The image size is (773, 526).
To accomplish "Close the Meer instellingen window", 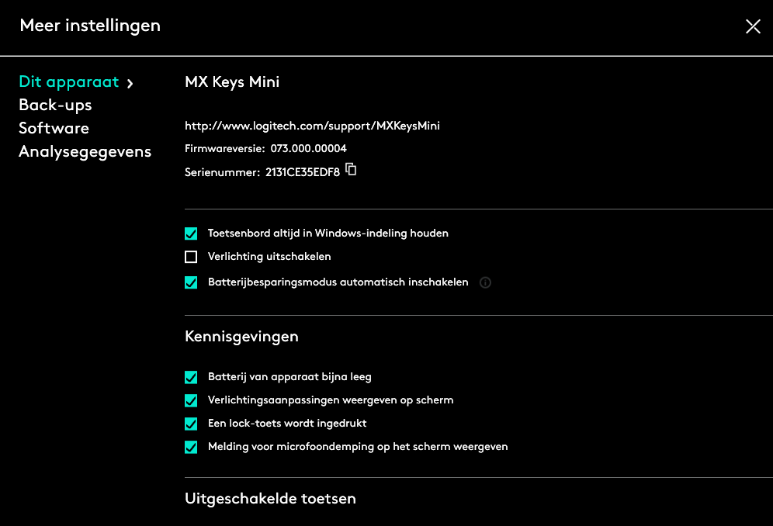I will (753, 26).
